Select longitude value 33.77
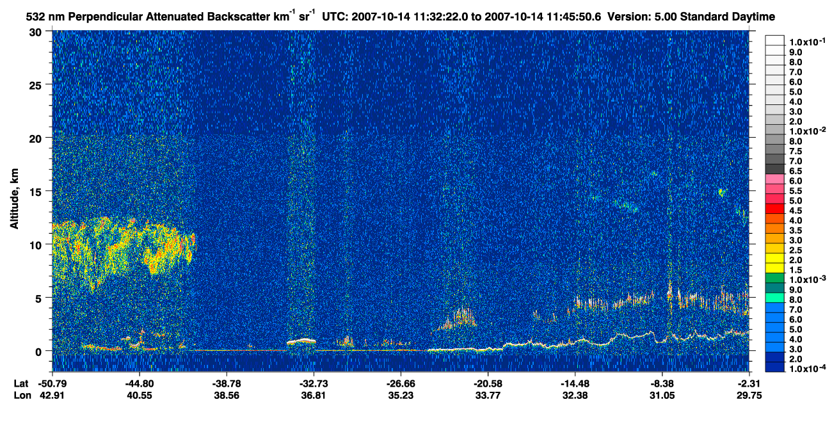The height and width of the screenshot is (427, 832). [x=488, y=396]
